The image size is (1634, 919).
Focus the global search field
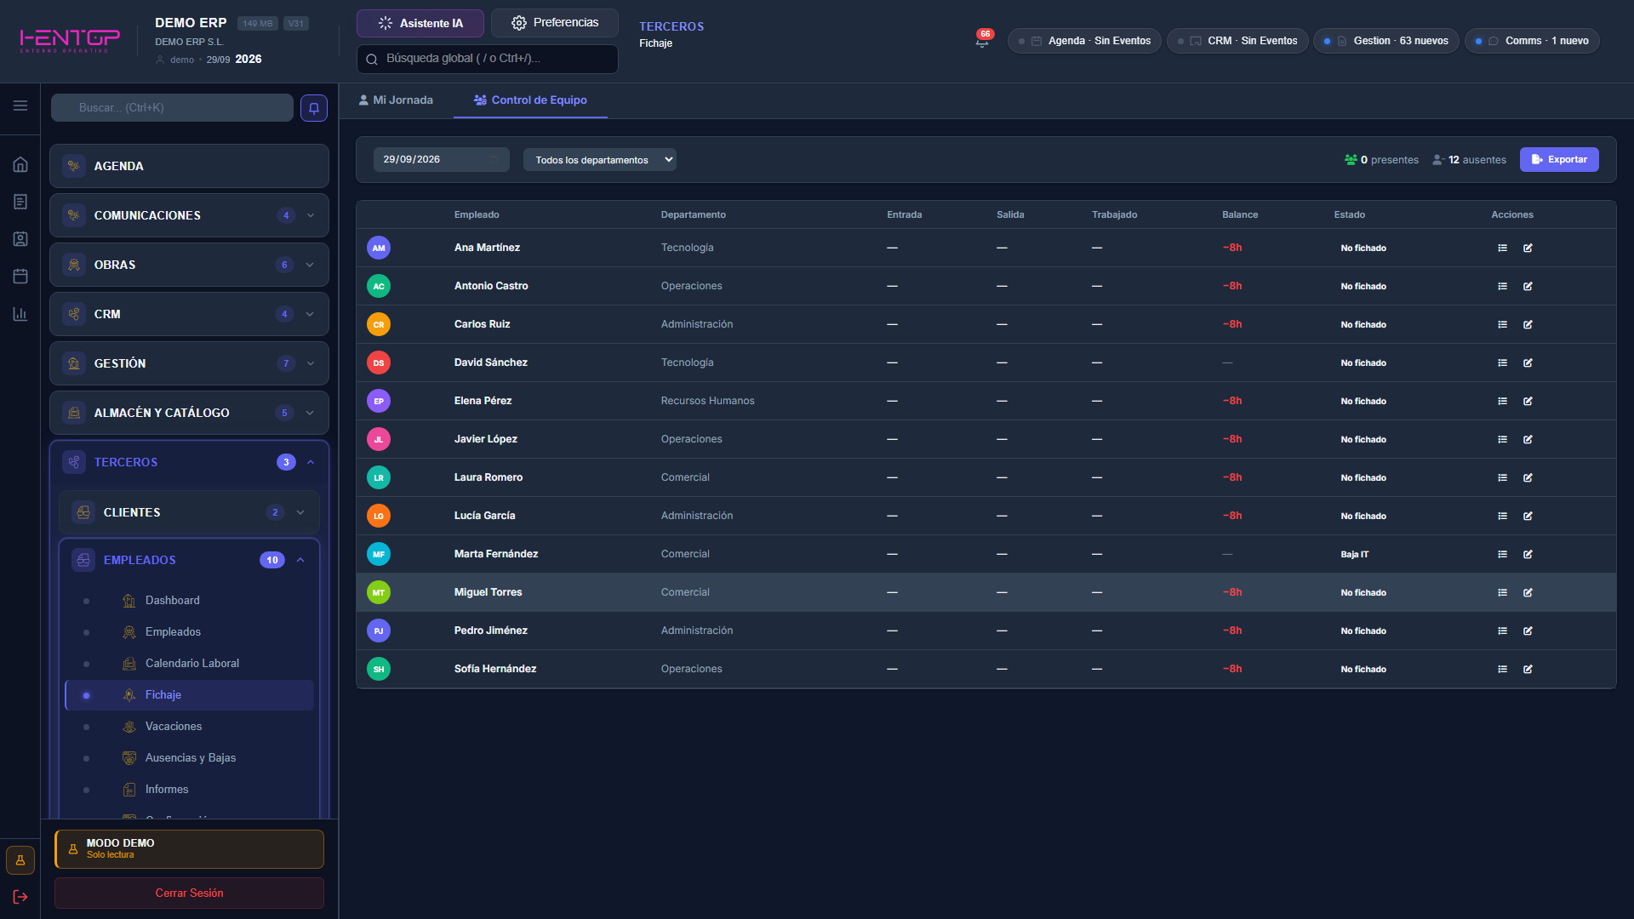tap(487, 59)
